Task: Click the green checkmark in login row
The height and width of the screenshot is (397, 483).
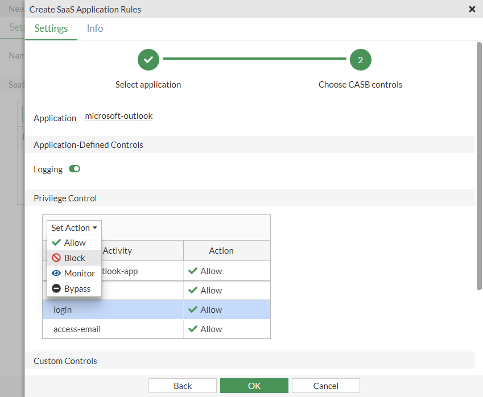Action: click(193, 310)
